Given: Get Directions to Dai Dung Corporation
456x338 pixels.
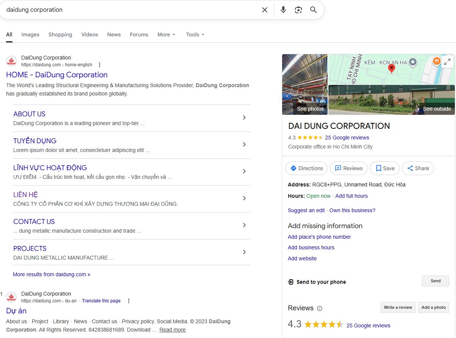Looking at the screenshot, I should click(x=306, y=168).
